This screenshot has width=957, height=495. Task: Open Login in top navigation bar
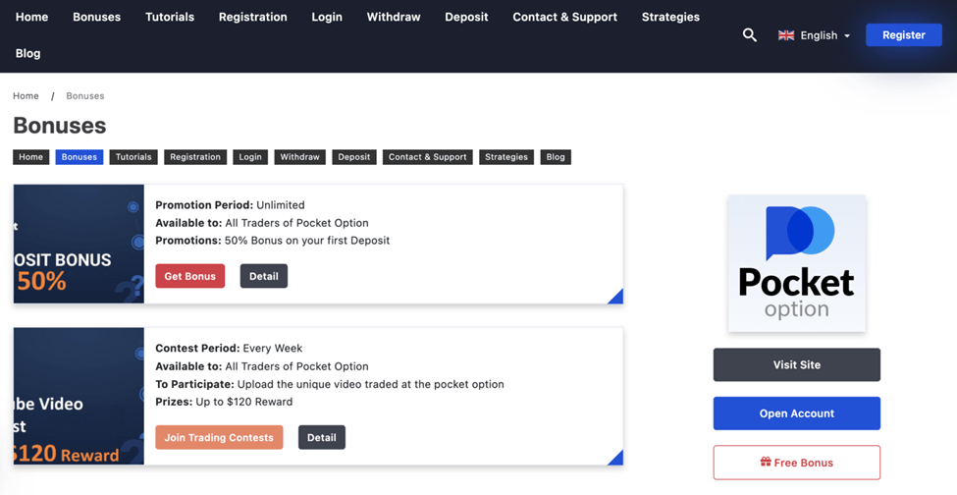327,17
